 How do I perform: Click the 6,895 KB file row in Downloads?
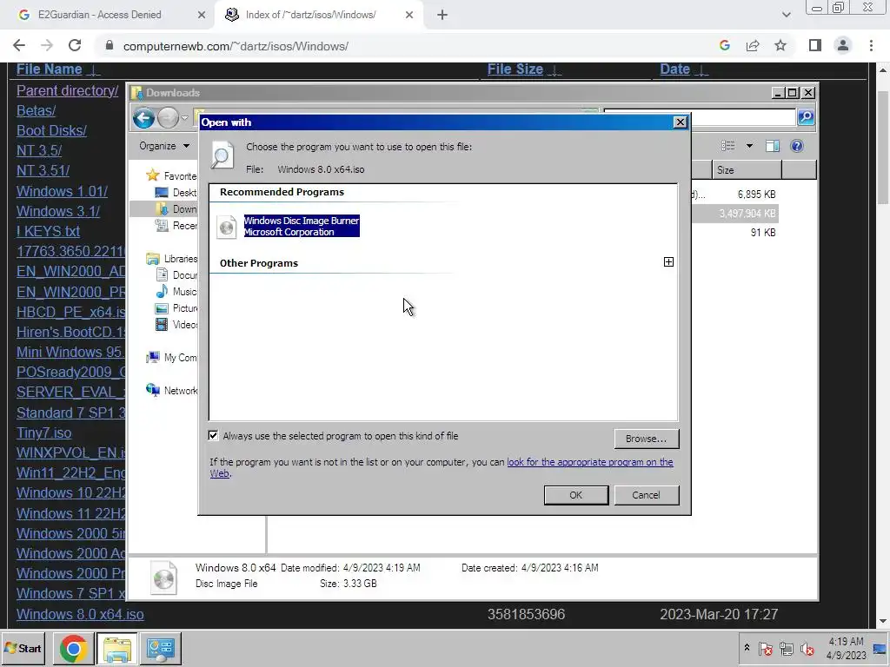(735, 195)
